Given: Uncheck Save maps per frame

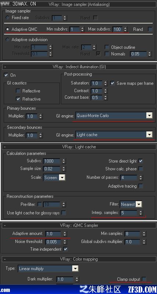Looking at the screenshot, I should (x=112, y=83).
